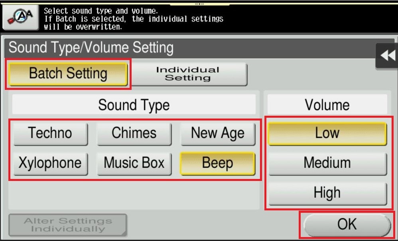The width and height of the screenshot is (398, 241).
Task: Choose Chimes as sound type
Action: (134, 133)
